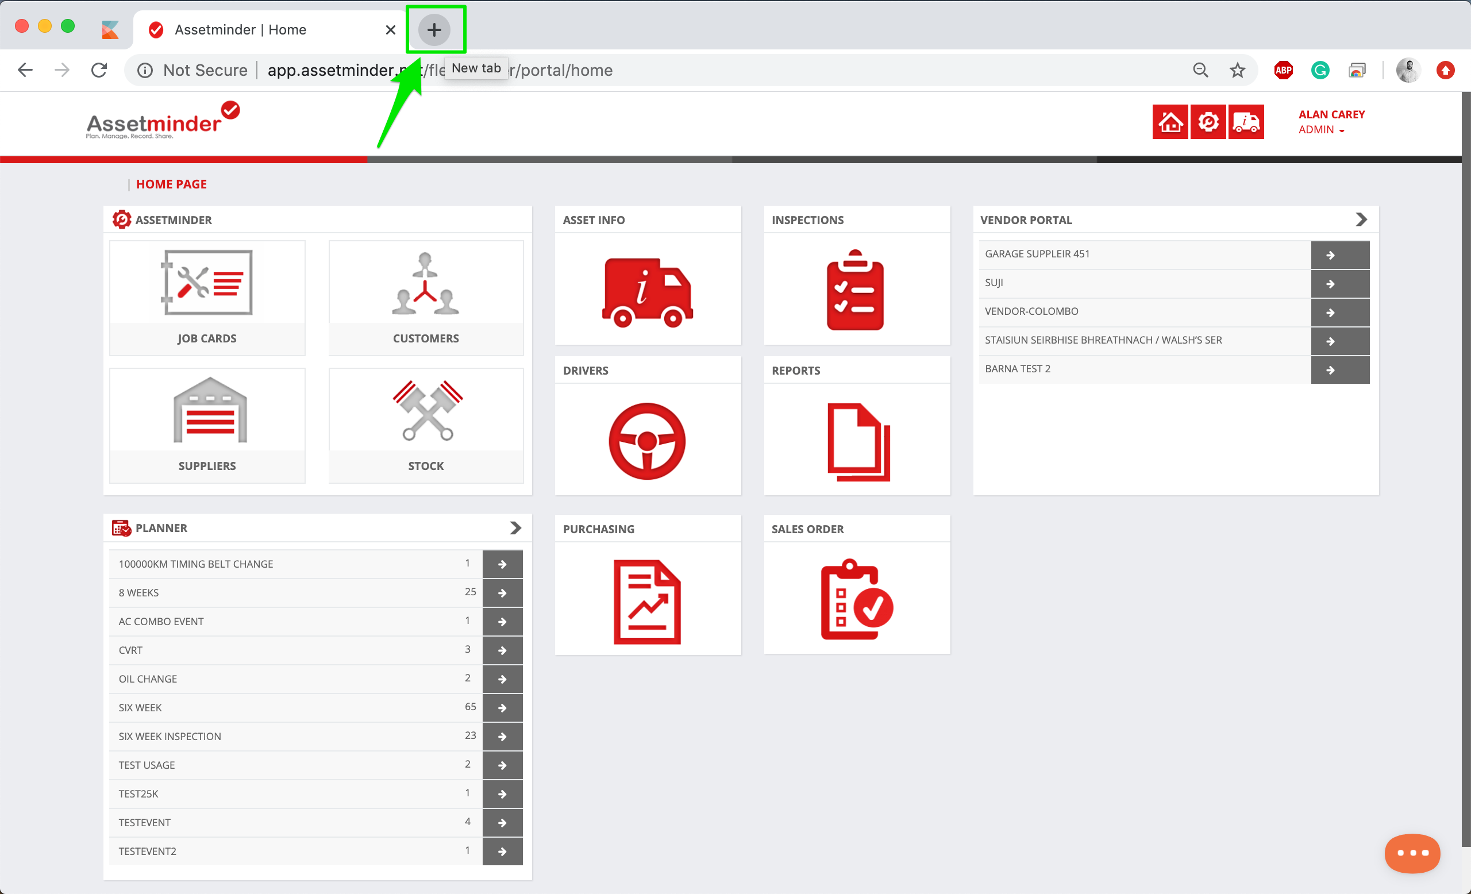1471x894 pixels.
Task: Click the 8 WEEKS count value 25
Action: tap(470, 591)
